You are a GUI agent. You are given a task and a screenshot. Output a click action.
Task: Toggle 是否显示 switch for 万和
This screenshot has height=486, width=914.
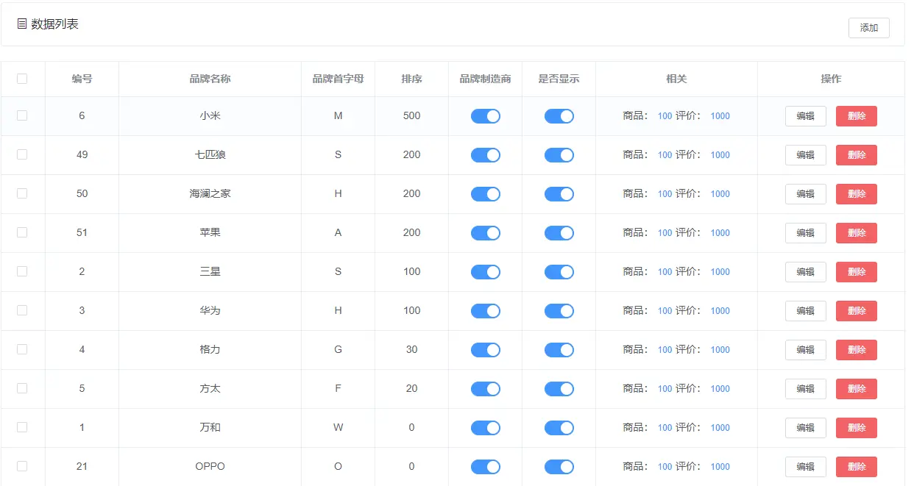(559, 428)
